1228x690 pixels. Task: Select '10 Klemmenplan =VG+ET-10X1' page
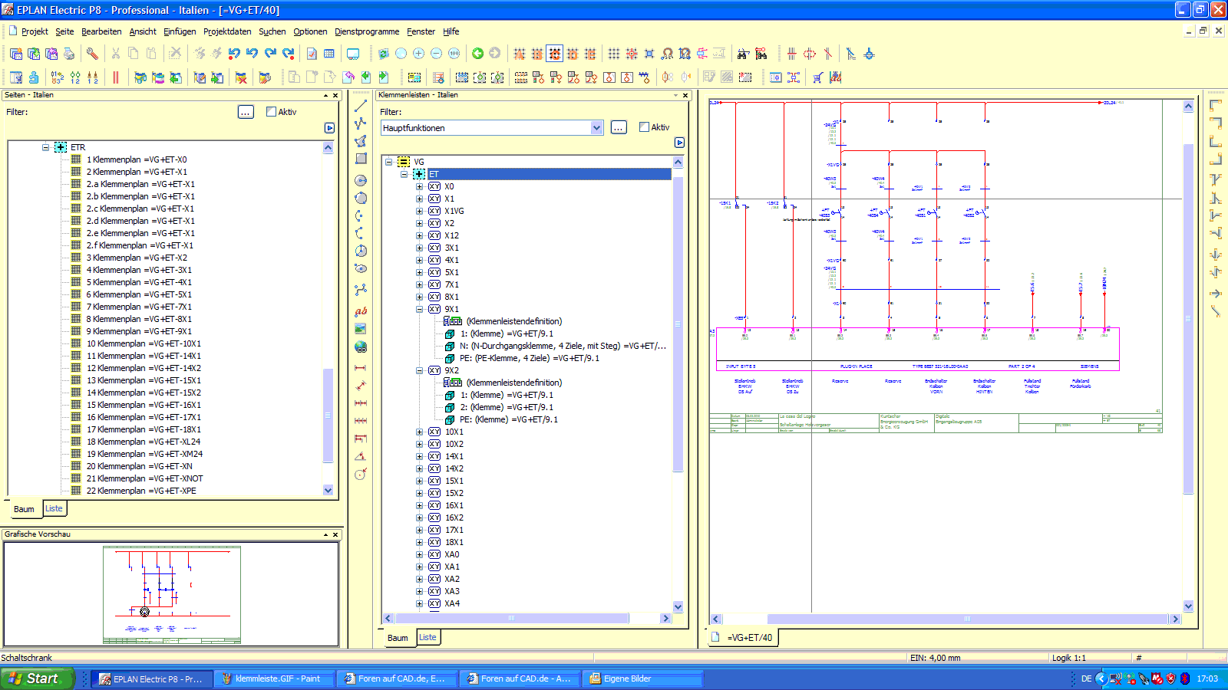click(144, 343)
